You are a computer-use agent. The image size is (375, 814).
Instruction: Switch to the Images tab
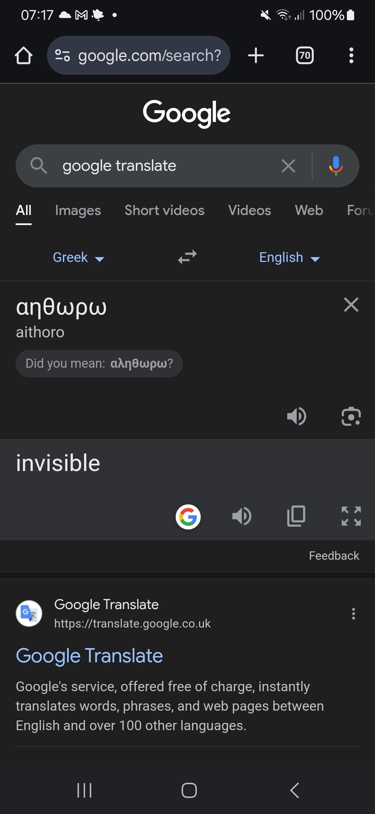[x=78, y=210]
